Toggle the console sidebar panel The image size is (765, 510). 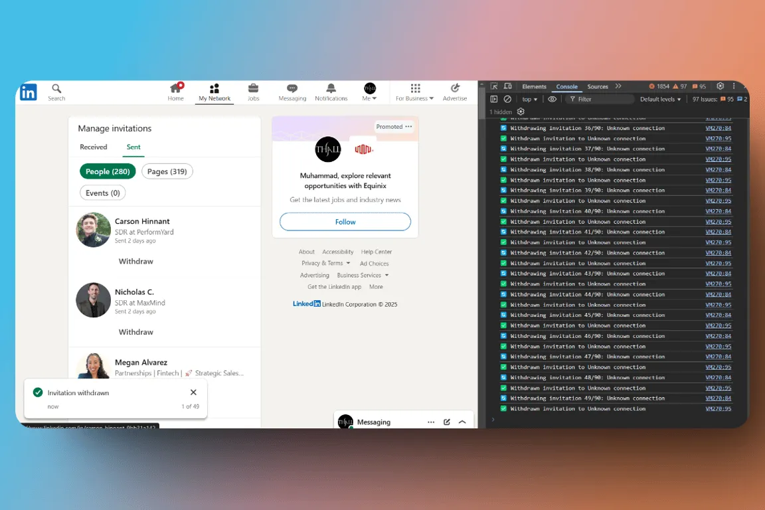pos(493,98)
